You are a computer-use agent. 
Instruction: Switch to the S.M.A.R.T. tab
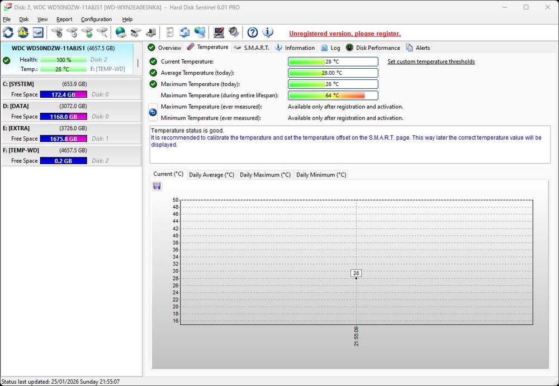click(252, 47)
